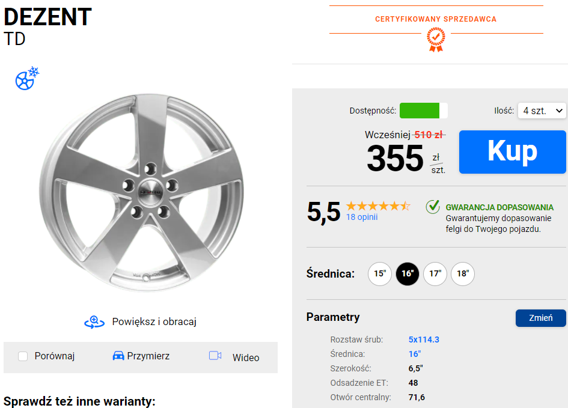
Task: Click the 5x114.3 bolt pattern link
Action: (424, 339)
